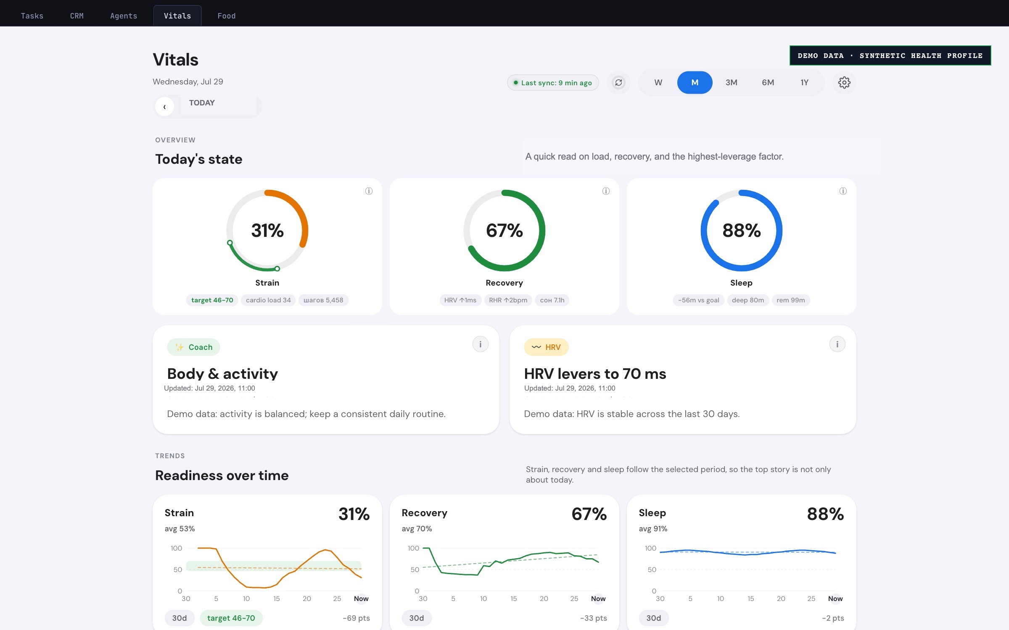Click the refresh sync icon
1009x630 pixels.
coord(618,83)
